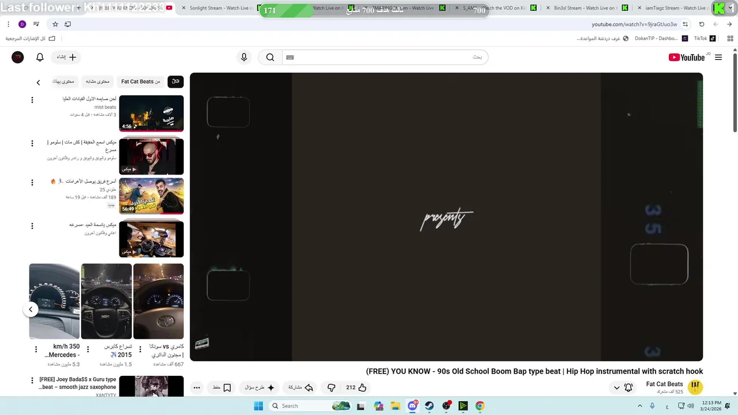Click the youtube.com address bar URL
Viewport: 738px width, 415px height.
point(634,24)
